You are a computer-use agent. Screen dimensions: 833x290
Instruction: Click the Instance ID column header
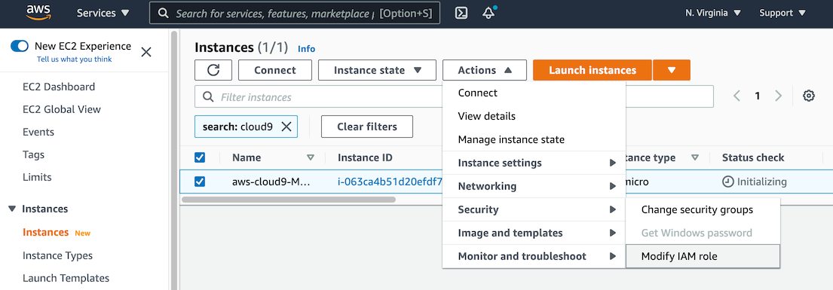[365, 157]
